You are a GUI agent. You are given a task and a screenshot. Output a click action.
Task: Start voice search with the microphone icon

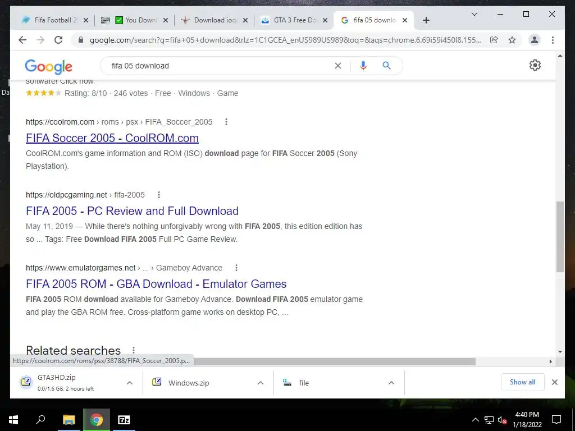[363, 66]
